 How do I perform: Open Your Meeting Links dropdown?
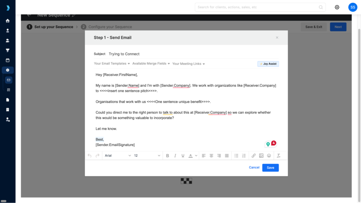coord(188,64)
